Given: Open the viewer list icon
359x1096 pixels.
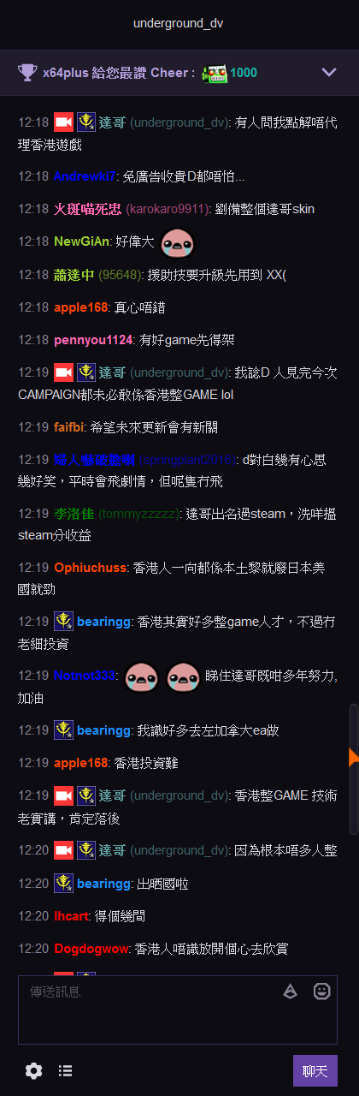Looking at the screenshot, I should tap(65, 1070).
